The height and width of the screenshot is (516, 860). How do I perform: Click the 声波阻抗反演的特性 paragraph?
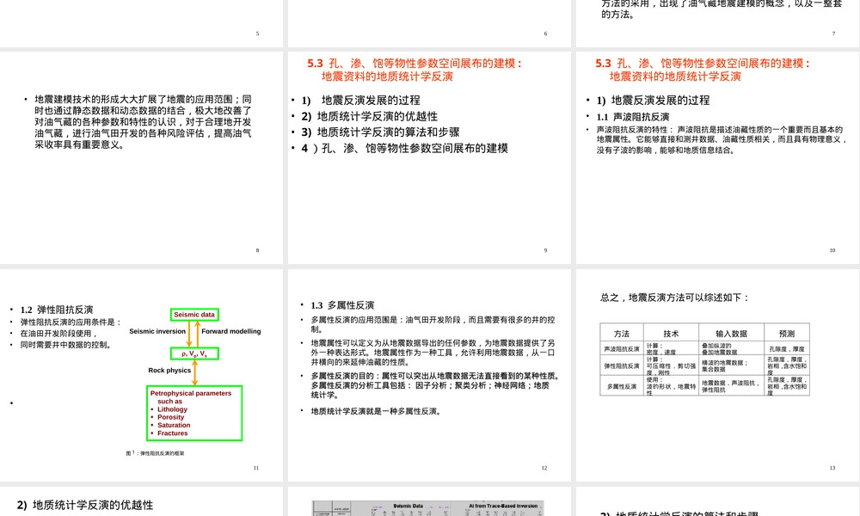pos(722,140)
